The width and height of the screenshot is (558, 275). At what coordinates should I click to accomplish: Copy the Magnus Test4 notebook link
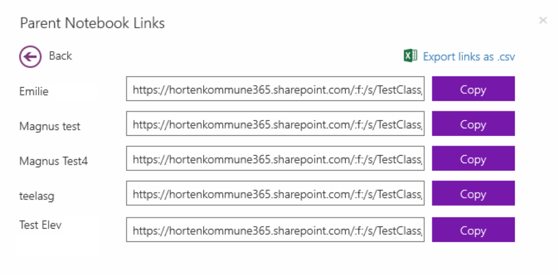[473, 158]
